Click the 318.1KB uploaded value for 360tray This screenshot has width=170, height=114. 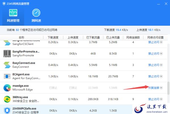113,99
